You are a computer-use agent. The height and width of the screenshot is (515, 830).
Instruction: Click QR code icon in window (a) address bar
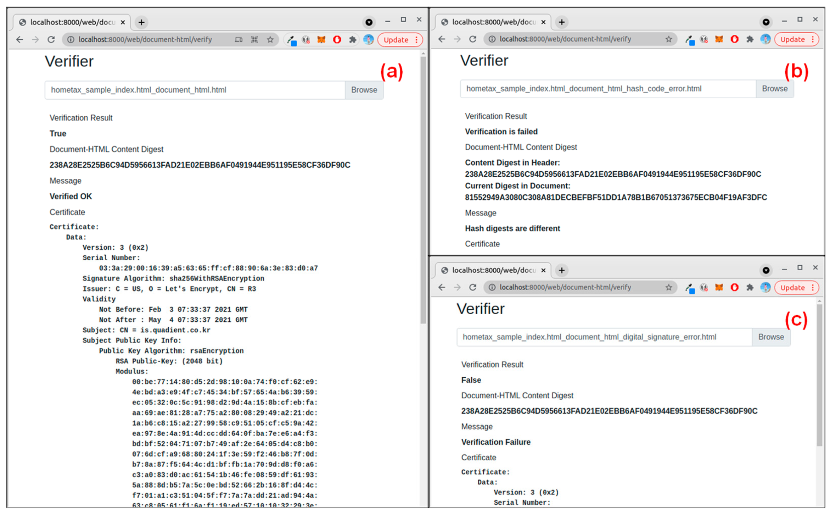[254, 39]
